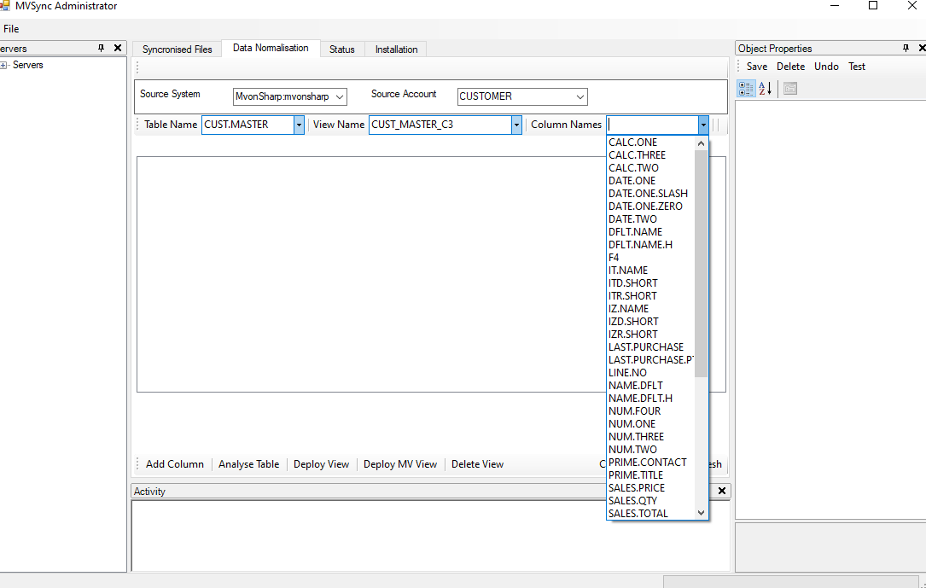The height and width of the screenshot is (588, 926).
Task: Click the column list scroll-down arrow
Action: 701,513
